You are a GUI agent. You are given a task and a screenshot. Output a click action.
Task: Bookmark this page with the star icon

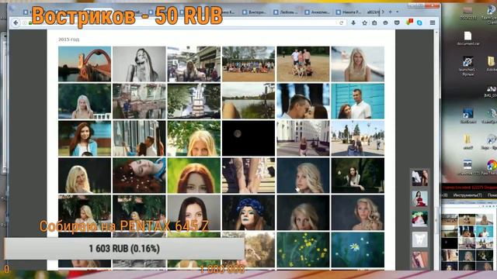click(364, 22)
